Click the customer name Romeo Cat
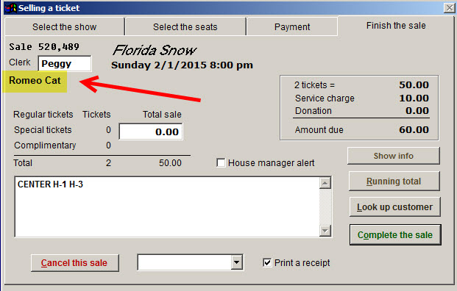Screen dimensions: 457x291 pyautogui.click(x=35, y=80)
